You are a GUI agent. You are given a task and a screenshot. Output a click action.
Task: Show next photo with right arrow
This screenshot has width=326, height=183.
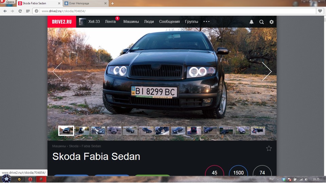[x=267, y=72]
